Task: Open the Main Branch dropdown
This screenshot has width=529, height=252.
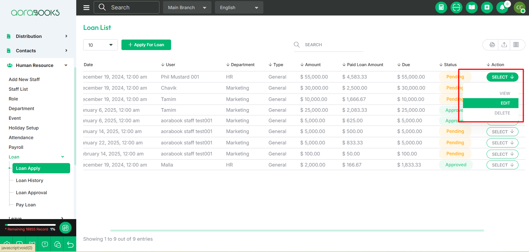Action: point(187,7)
